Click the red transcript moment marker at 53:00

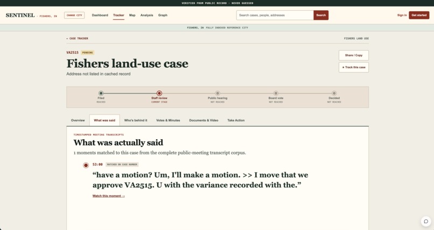pyautogui.click(x=86, y=165)
